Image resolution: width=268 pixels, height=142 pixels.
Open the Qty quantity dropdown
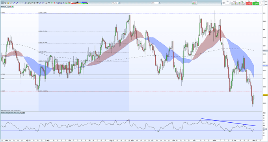pyautogui.click(x=228, y=3)
